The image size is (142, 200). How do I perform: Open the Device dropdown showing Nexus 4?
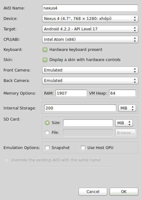(90, 19)
